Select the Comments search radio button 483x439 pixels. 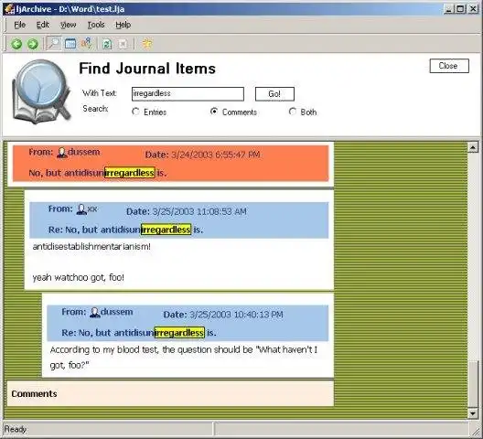(x=214, y=112)
